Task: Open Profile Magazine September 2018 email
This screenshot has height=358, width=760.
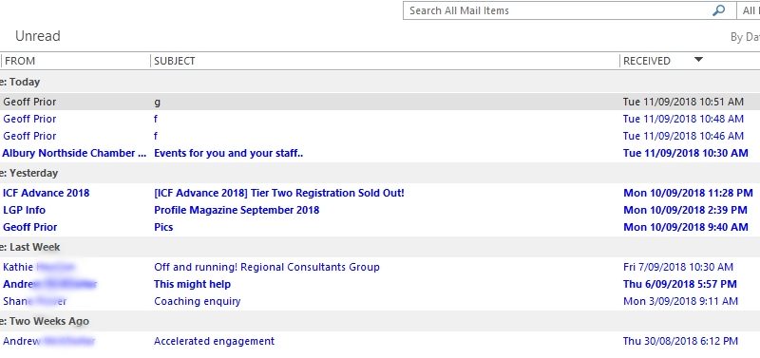Action: point(380,210)
